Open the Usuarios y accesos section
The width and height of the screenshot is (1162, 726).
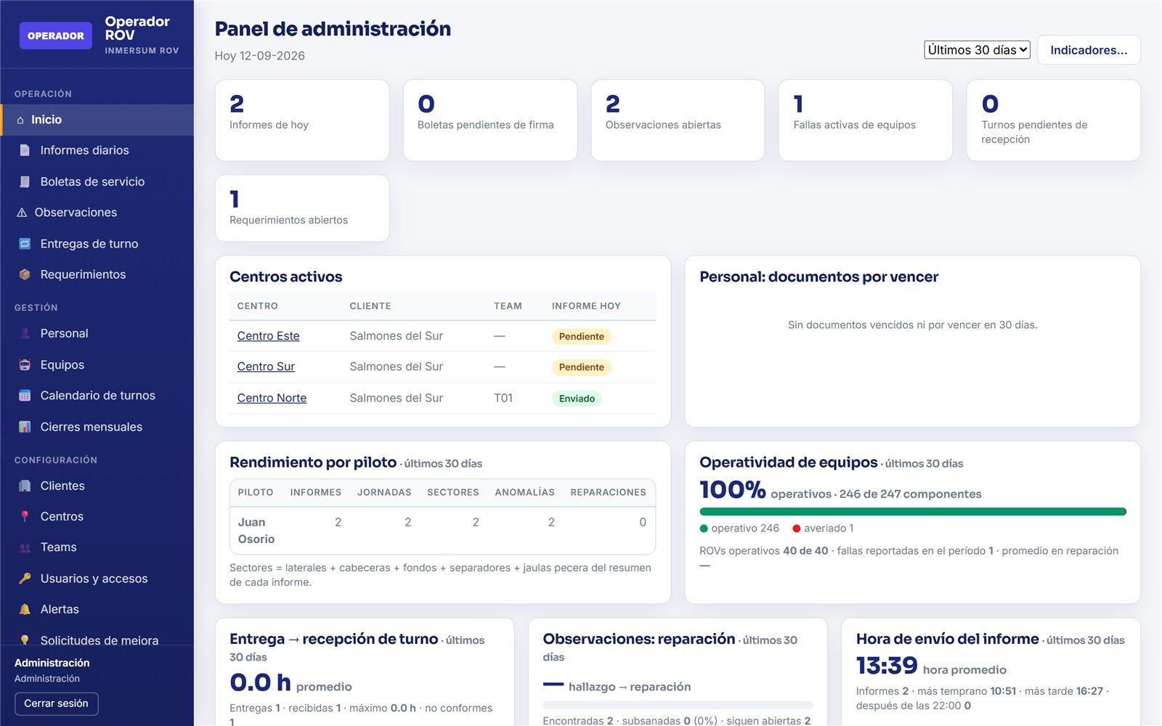point(97,579)
